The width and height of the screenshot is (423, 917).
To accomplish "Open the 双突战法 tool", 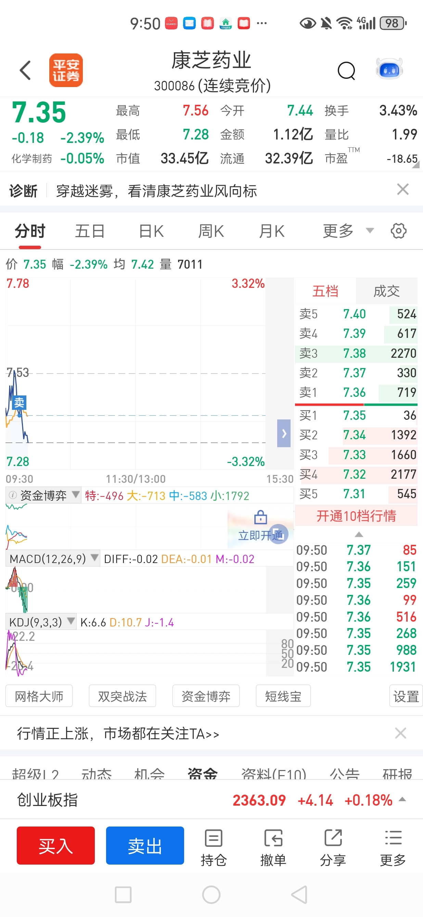I will click(123, 696).
